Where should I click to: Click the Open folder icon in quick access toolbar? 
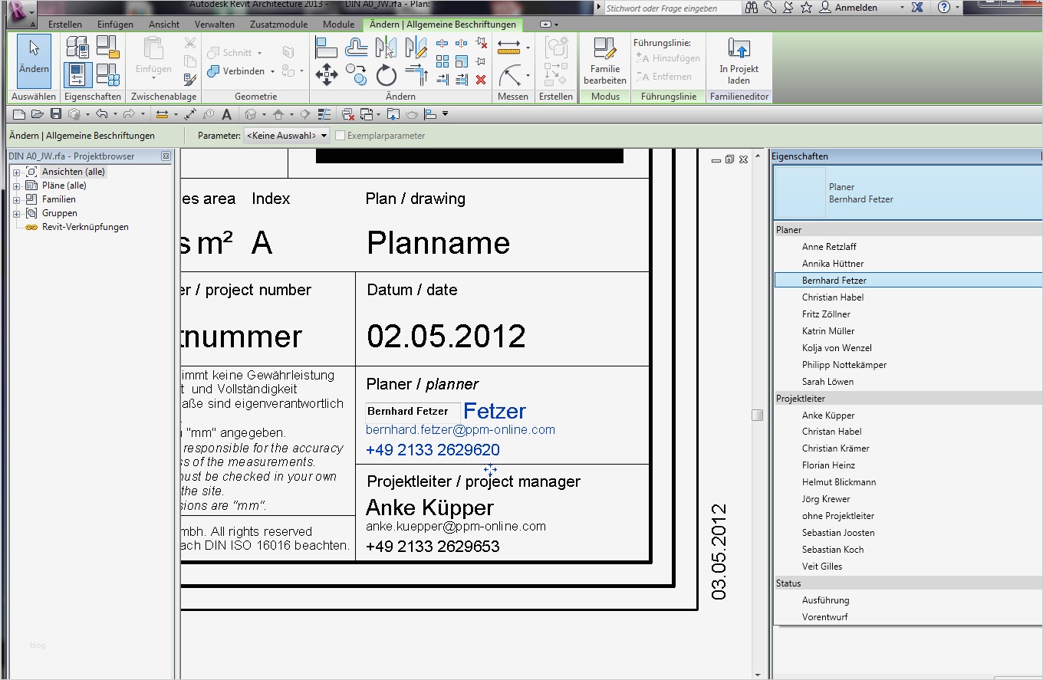(38, 114)
